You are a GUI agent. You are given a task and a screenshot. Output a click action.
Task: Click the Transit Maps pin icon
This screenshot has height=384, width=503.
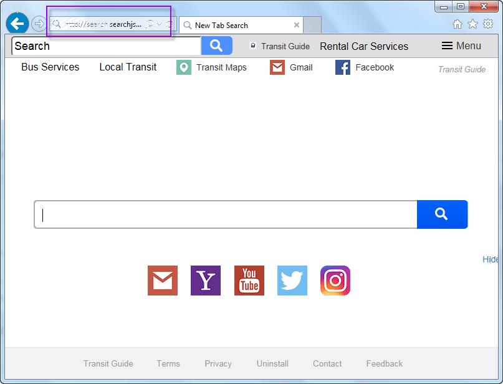[x=184, y=67]
